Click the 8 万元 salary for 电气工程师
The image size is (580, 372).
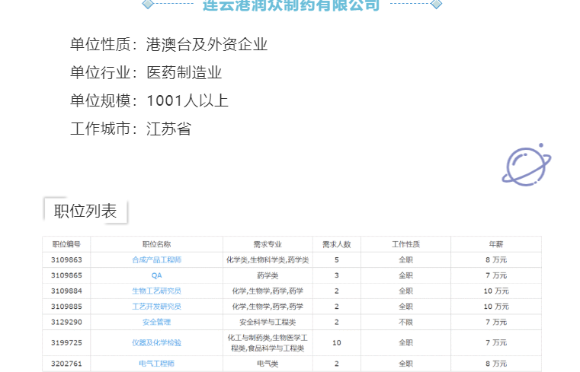(496, 364)
